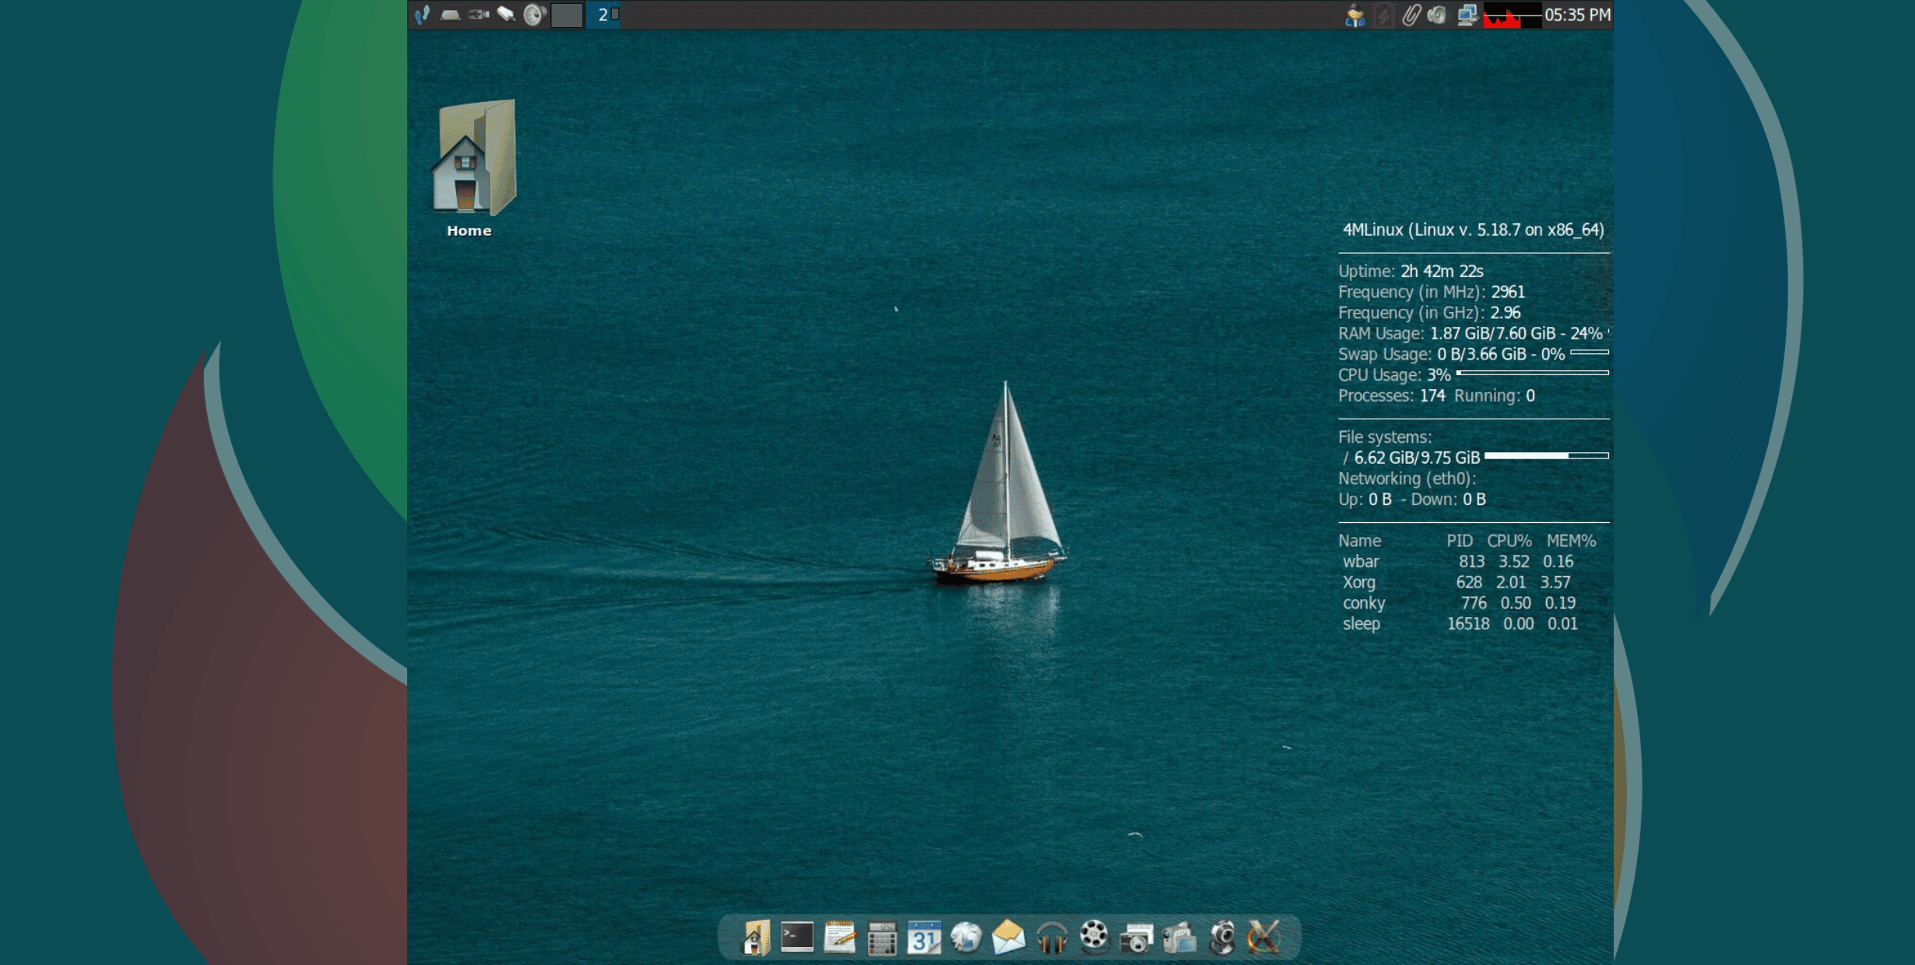Click the "Networking (eth0):" label
Screen dimensions: 1915x965
1407,479
